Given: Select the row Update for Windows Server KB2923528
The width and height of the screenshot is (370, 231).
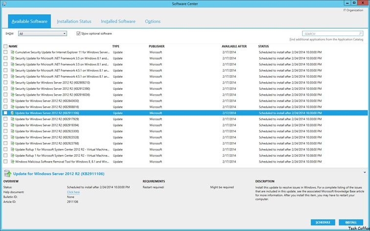Looking at the screenshot, I should click(x=185, y=137).
